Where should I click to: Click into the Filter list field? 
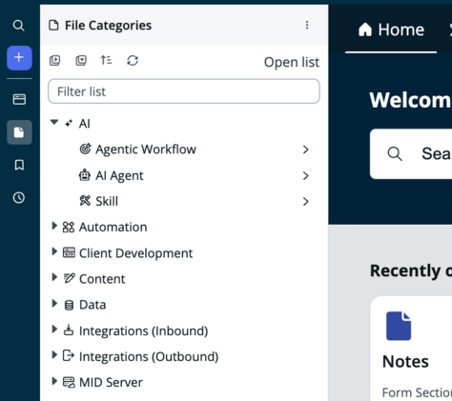(x=184, y=91)
